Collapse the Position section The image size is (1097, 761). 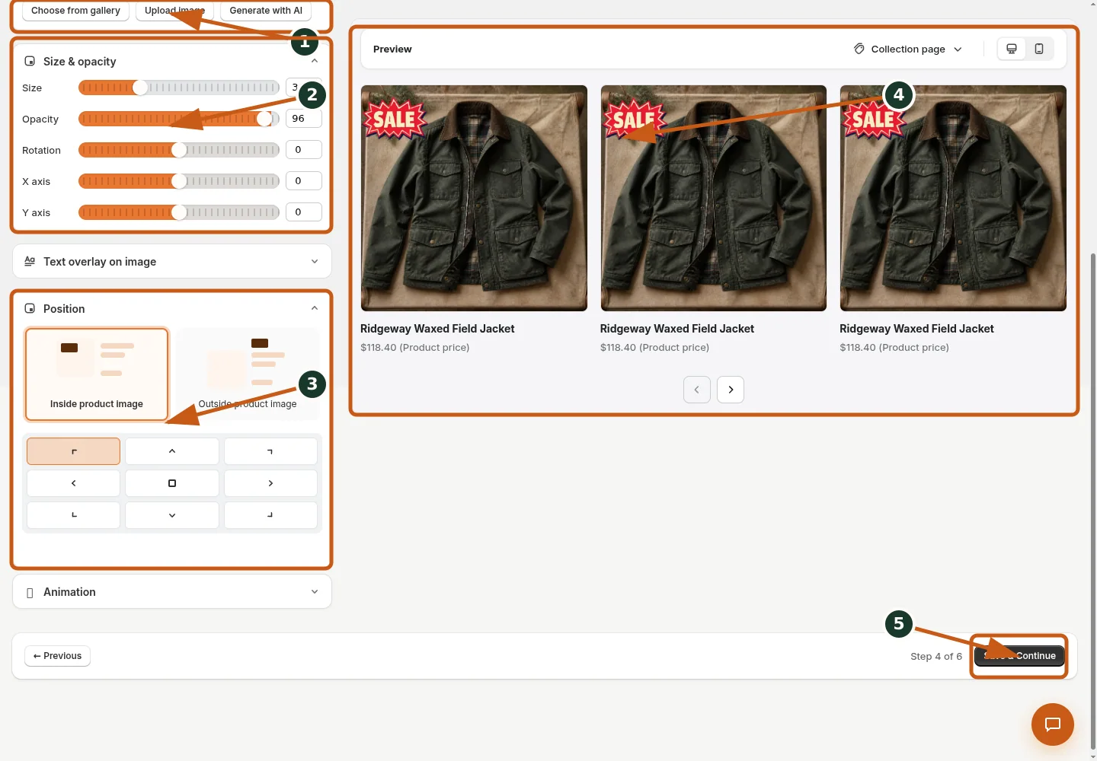point(315,308)
